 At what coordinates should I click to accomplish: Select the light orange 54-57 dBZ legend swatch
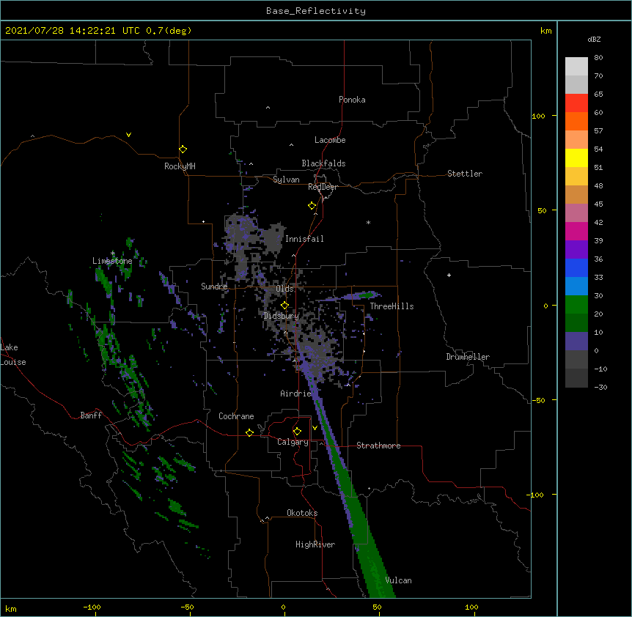(576, 140)
